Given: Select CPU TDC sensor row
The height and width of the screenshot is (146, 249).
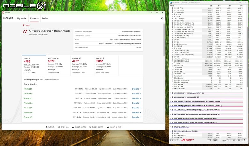Looking at the screenshot, I should pos(206,40).
